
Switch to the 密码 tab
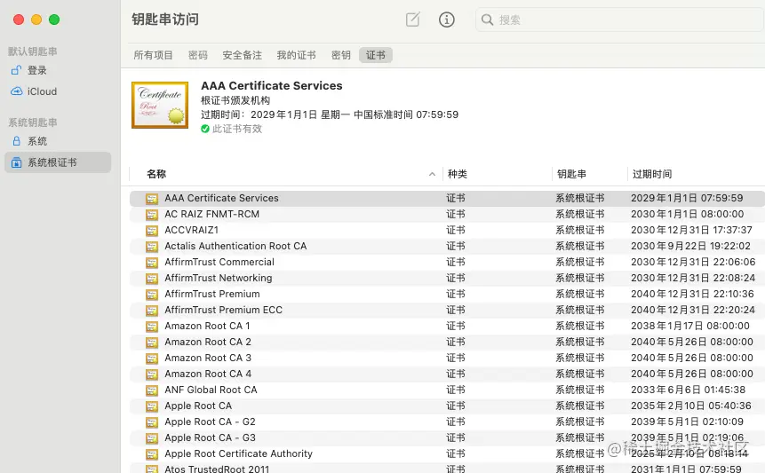tap(198, 55)
